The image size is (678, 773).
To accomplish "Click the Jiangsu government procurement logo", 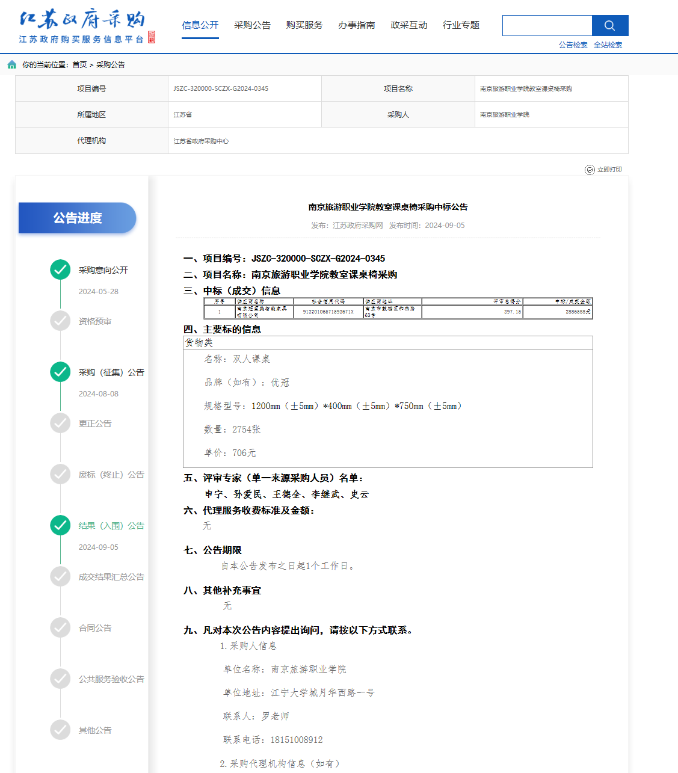I will click(87, 28).
